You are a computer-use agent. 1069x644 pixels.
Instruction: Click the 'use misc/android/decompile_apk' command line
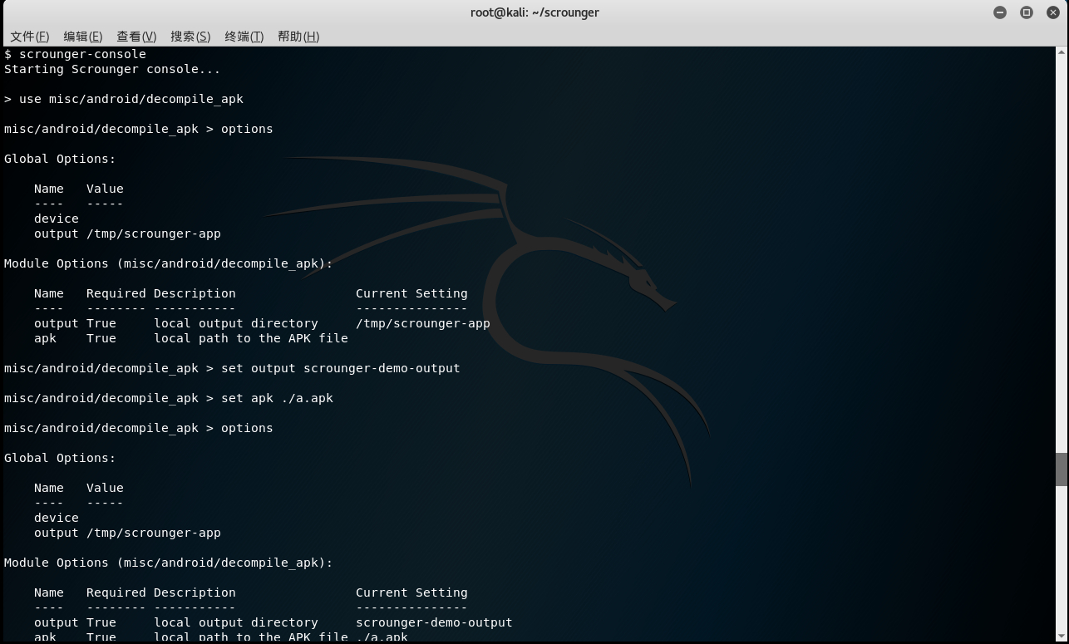tap(124, 99)
